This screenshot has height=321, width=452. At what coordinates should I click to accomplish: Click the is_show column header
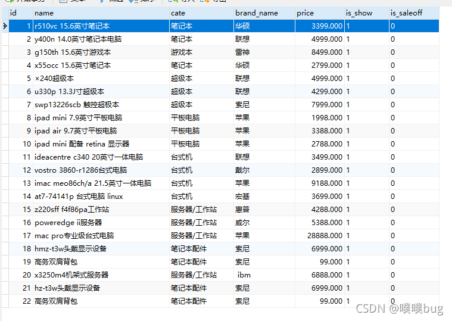(x=367, y=13)
